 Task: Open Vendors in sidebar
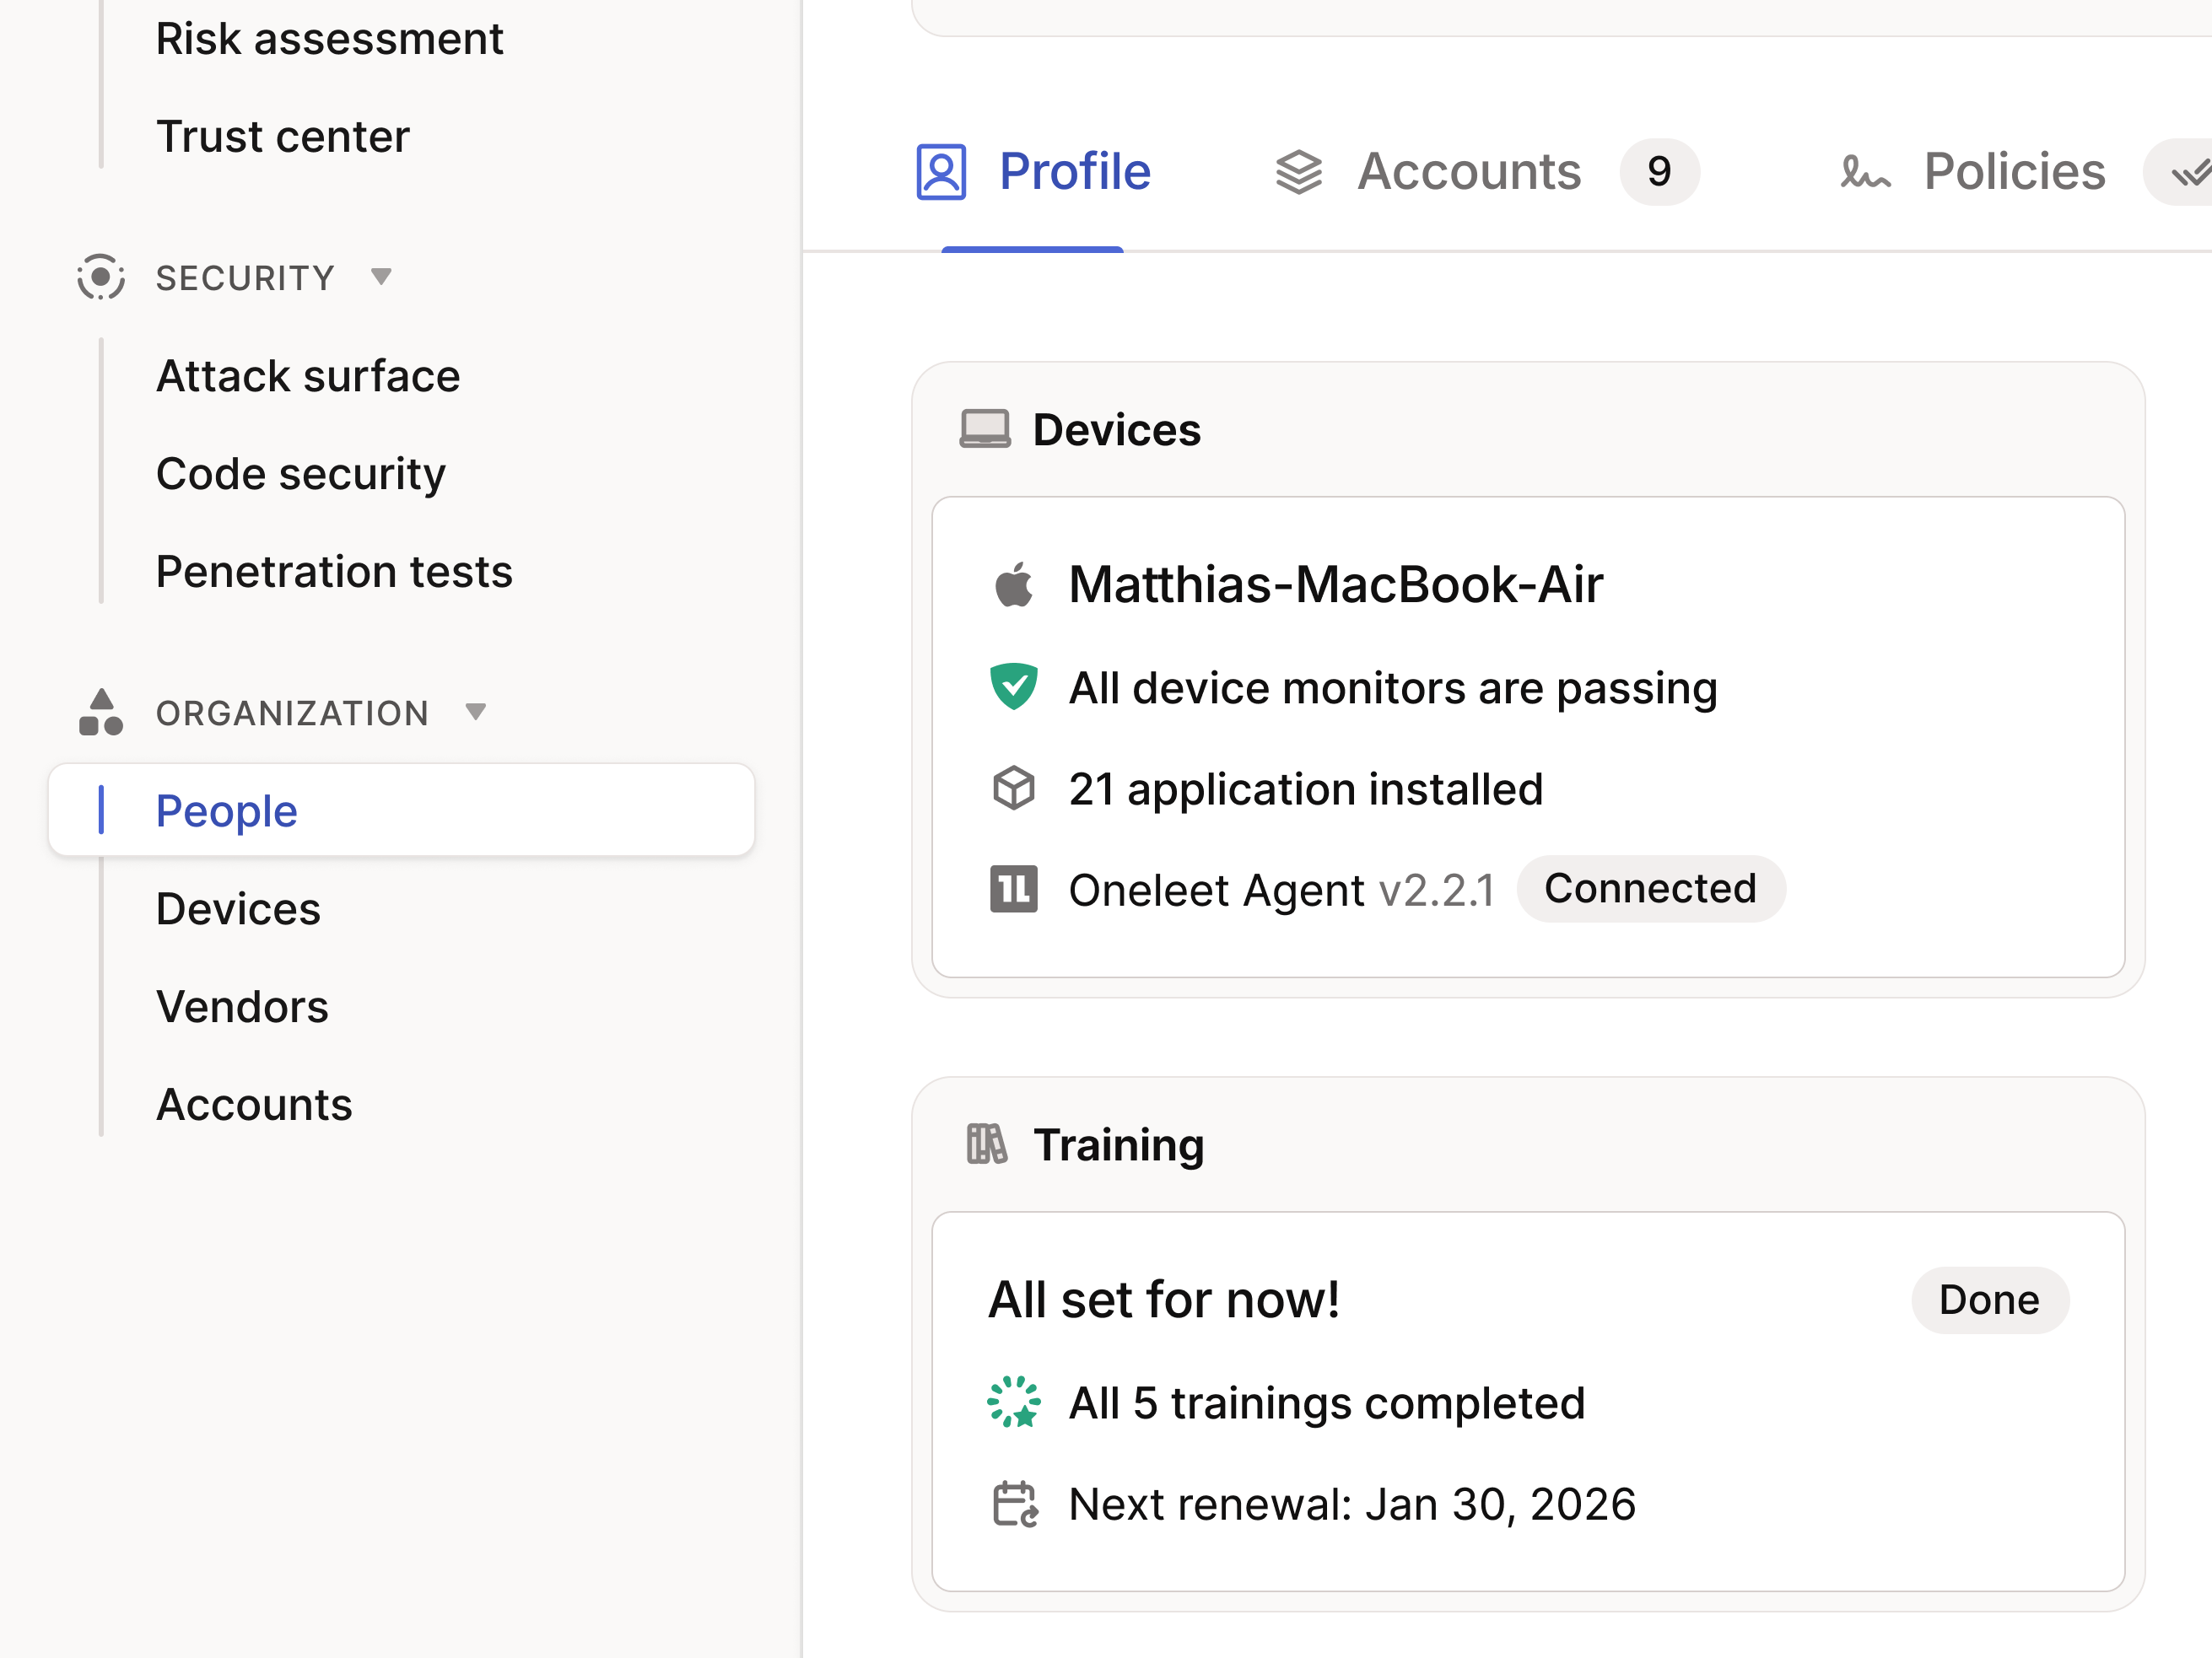point(242,1008)
